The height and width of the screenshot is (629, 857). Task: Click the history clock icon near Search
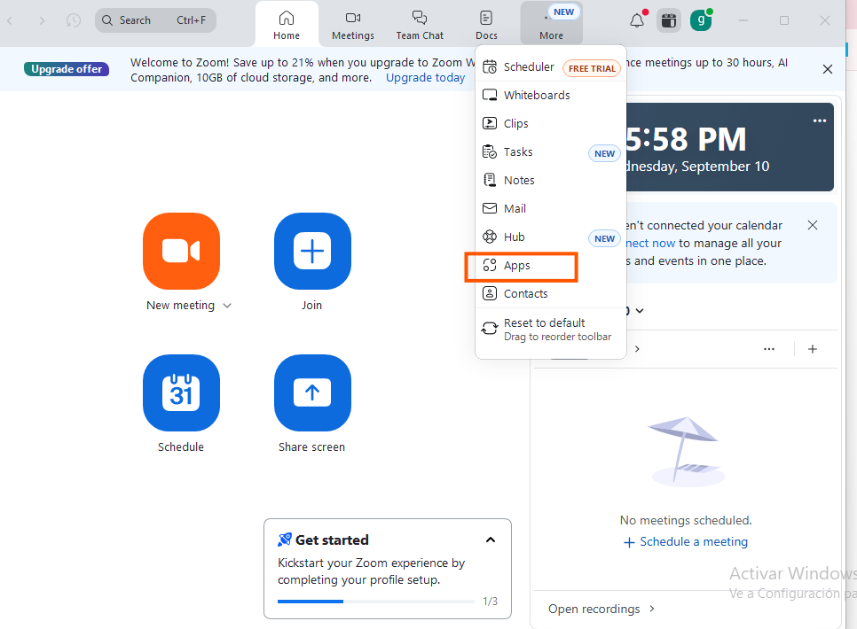point(74,20)
